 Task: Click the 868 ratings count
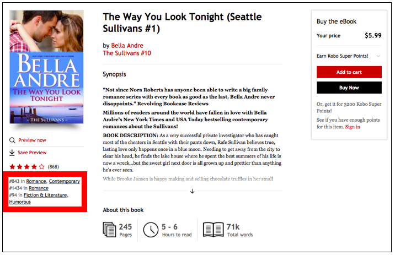(x=54, y=166)
